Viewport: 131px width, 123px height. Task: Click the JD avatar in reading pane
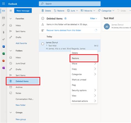[x=107, y=27]
